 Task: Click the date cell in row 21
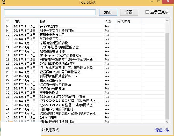click(x=25, y=59)
